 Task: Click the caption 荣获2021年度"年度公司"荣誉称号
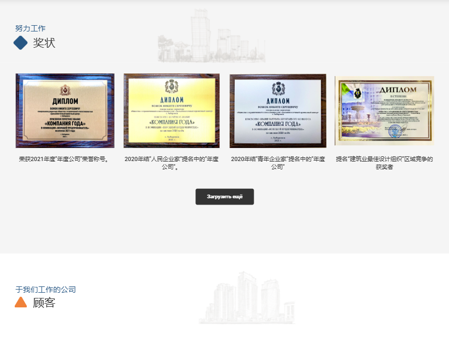64,159
